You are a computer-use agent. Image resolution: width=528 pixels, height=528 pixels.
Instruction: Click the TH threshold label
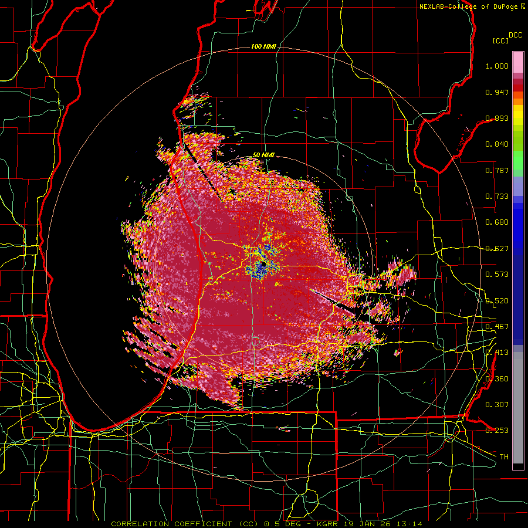pos(504,457)
